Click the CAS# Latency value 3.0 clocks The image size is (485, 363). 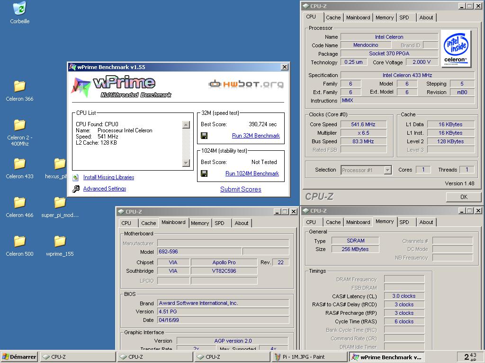coord(404,296)
